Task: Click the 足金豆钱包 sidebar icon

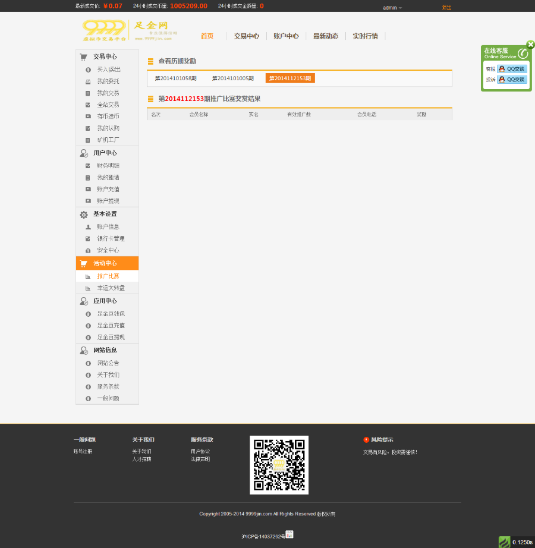Action: (x=88, y=314)
